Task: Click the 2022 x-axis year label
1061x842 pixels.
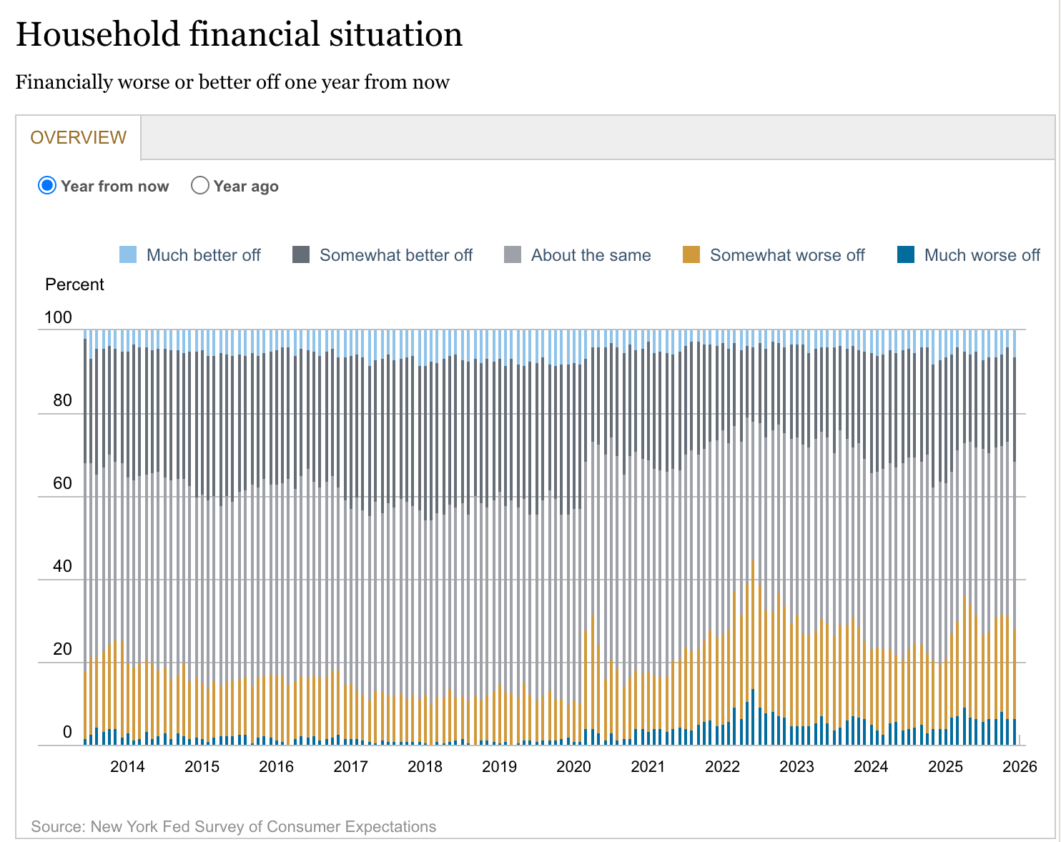Action: click(722, 766)
